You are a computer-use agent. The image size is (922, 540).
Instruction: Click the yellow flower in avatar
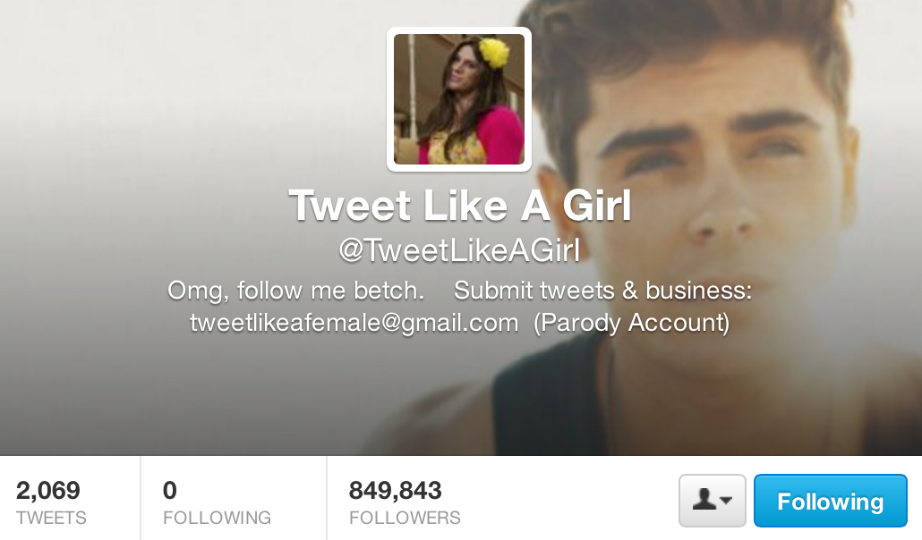point(494,52)
